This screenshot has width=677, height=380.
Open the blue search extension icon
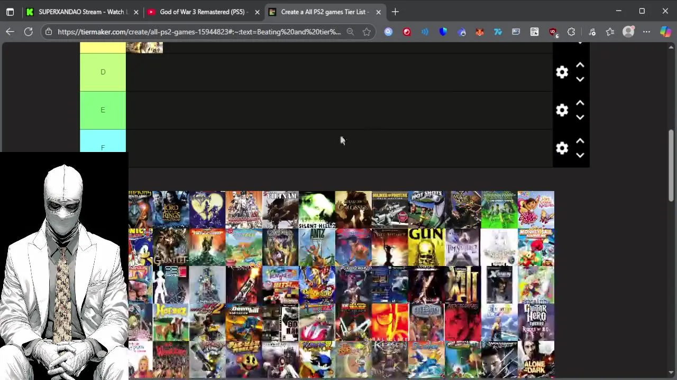tap(388, 32)
